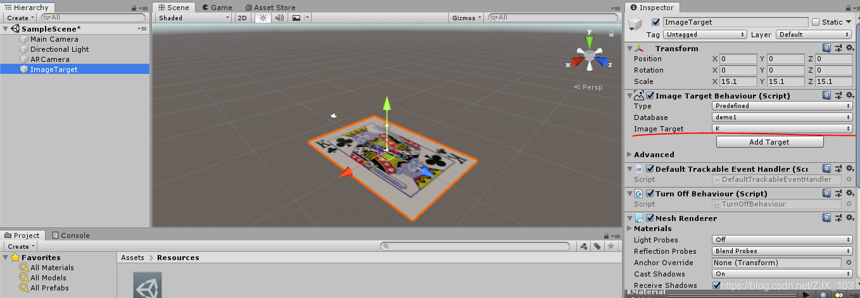Open Transform settings gear
The height and width of the screenshot is (298, 860).
849,48
